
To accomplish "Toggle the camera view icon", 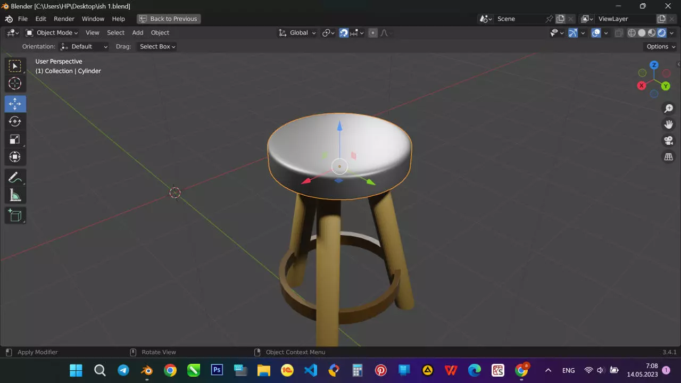I will tap(669, 141).
